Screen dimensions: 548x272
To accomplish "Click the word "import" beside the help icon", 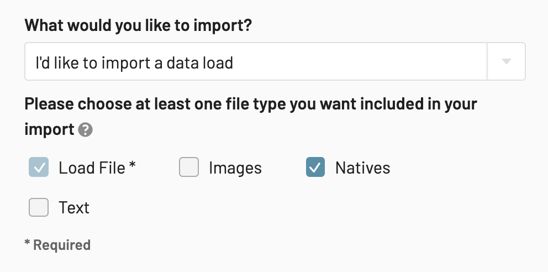I will click(x=49, y=130).
